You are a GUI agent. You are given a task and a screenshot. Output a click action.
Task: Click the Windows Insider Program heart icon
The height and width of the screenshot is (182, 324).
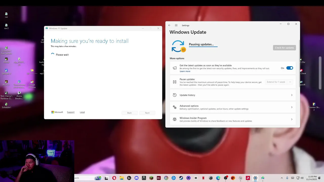(x=175, y=119)
